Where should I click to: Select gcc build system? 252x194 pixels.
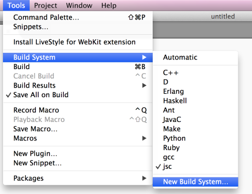(x=196, y=157)
